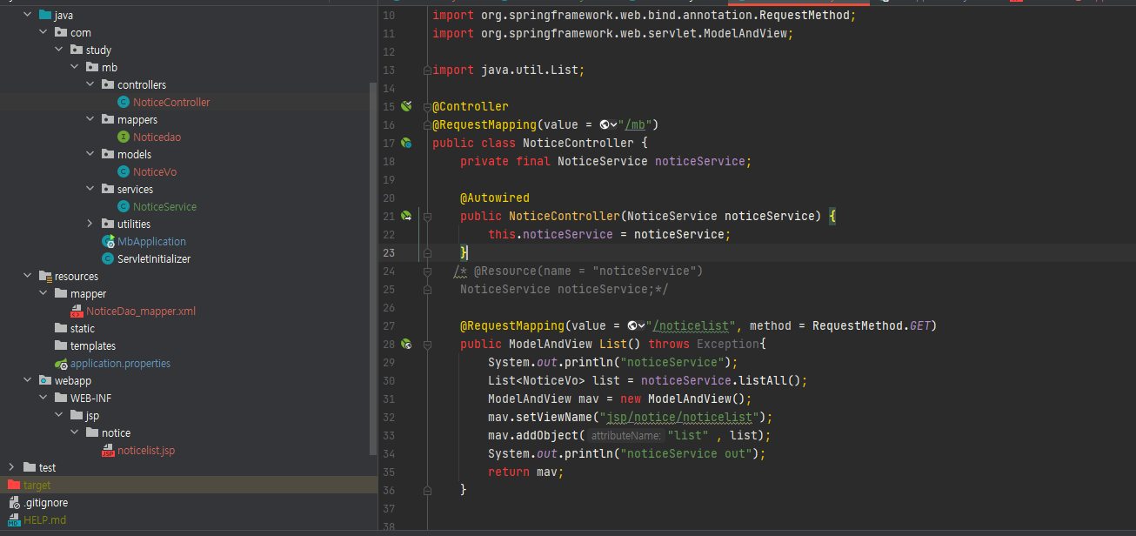Click the NoticeDao_mapper.xml file icon
This screenshot has width=1136, height=536.
coord(77,311)
